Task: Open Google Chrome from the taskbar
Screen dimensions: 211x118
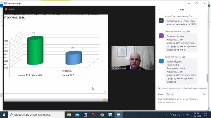Action: click(102, 115)
